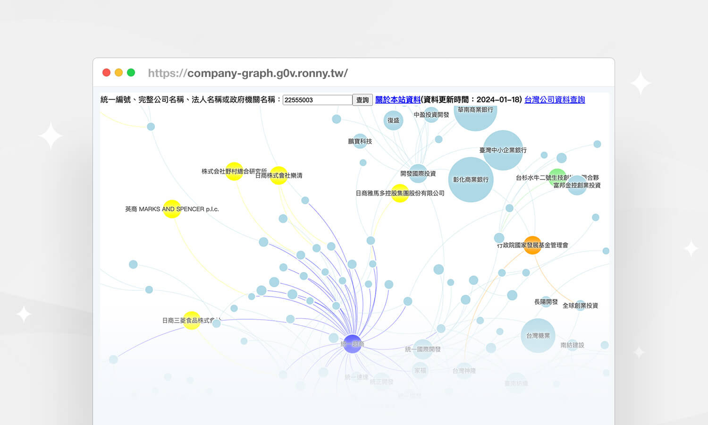The height and width of the screenshot is (425, 708).
Task: Click the 查詢 search button
Action: click(x=362, y=100)
